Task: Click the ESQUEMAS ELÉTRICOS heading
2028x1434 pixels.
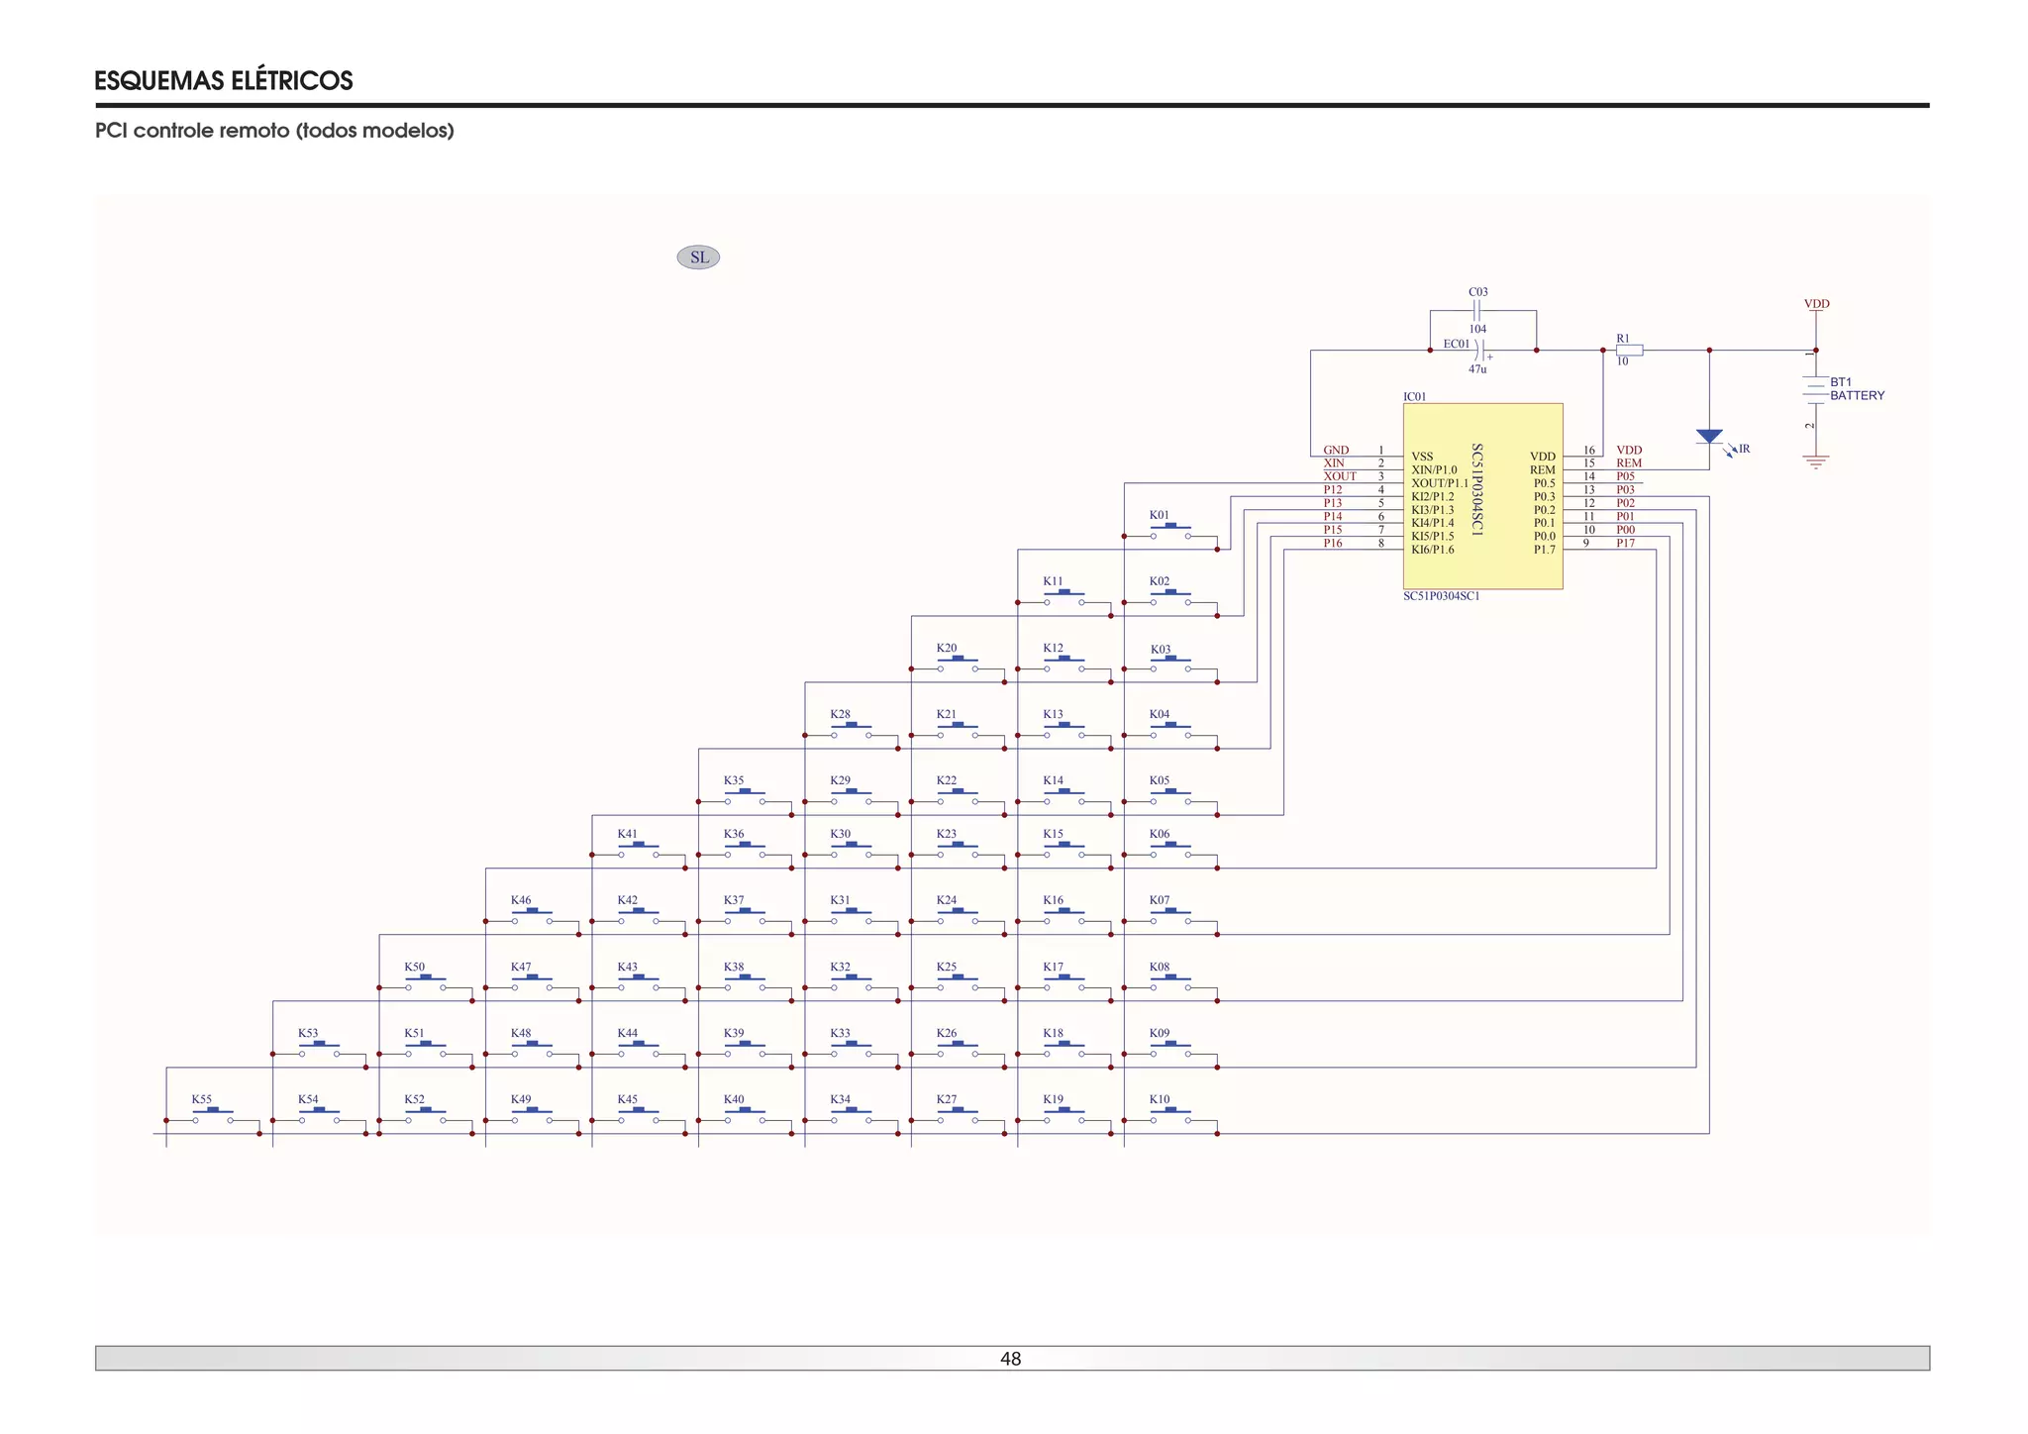Action: [x=224, y=81]
